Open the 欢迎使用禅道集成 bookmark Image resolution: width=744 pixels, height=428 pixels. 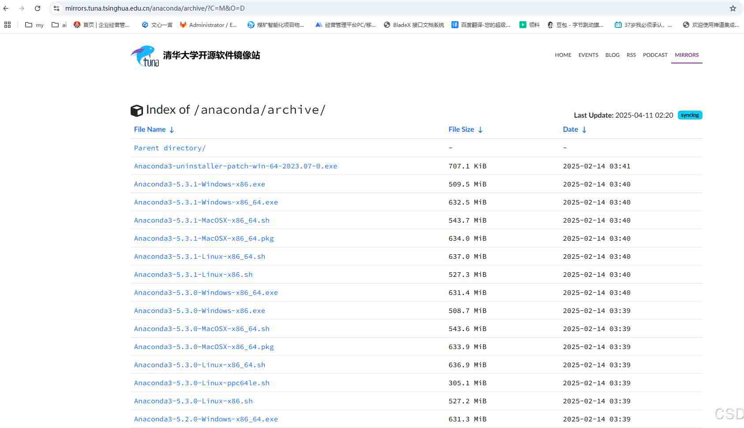point(711,25)
